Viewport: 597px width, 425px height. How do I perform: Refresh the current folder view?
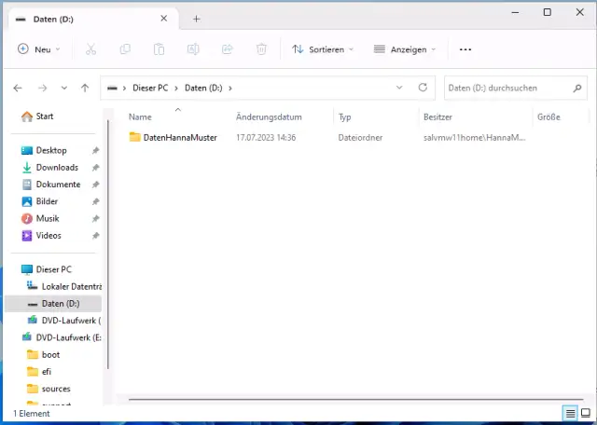pyautogui.click(x=423, y=88)
